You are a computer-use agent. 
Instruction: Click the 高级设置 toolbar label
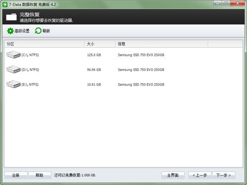pyautogui.click(x=22, y=31)
